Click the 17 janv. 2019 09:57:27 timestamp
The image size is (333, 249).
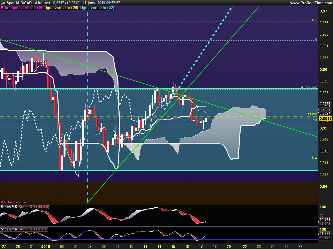(101, 3)
